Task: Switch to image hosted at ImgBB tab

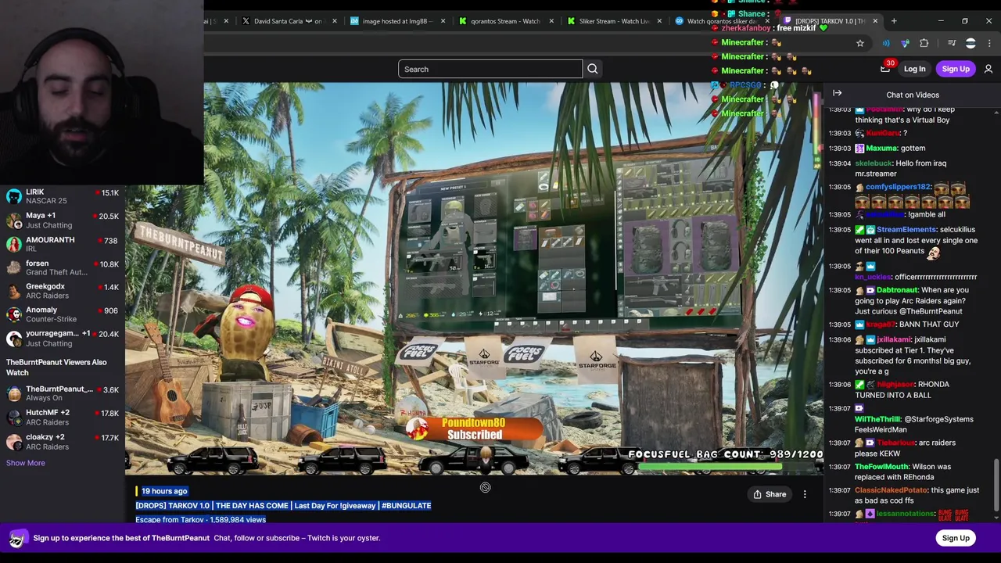Action: tap(395, 21)
